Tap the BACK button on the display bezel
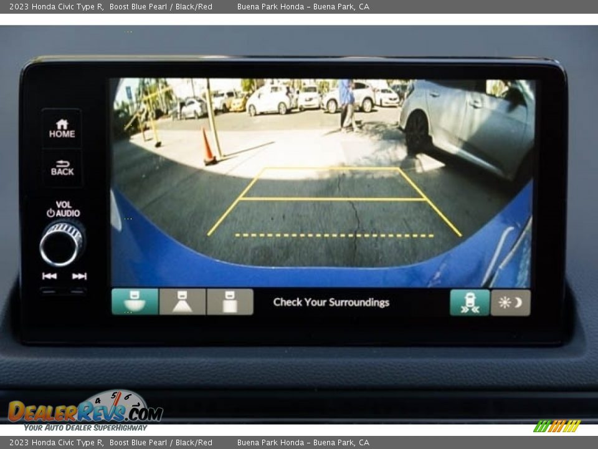 click(62, 168)
